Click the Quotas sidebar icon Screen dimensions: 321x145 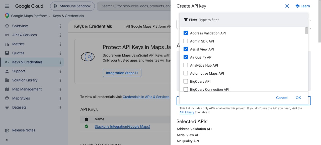tap(7, 53)
